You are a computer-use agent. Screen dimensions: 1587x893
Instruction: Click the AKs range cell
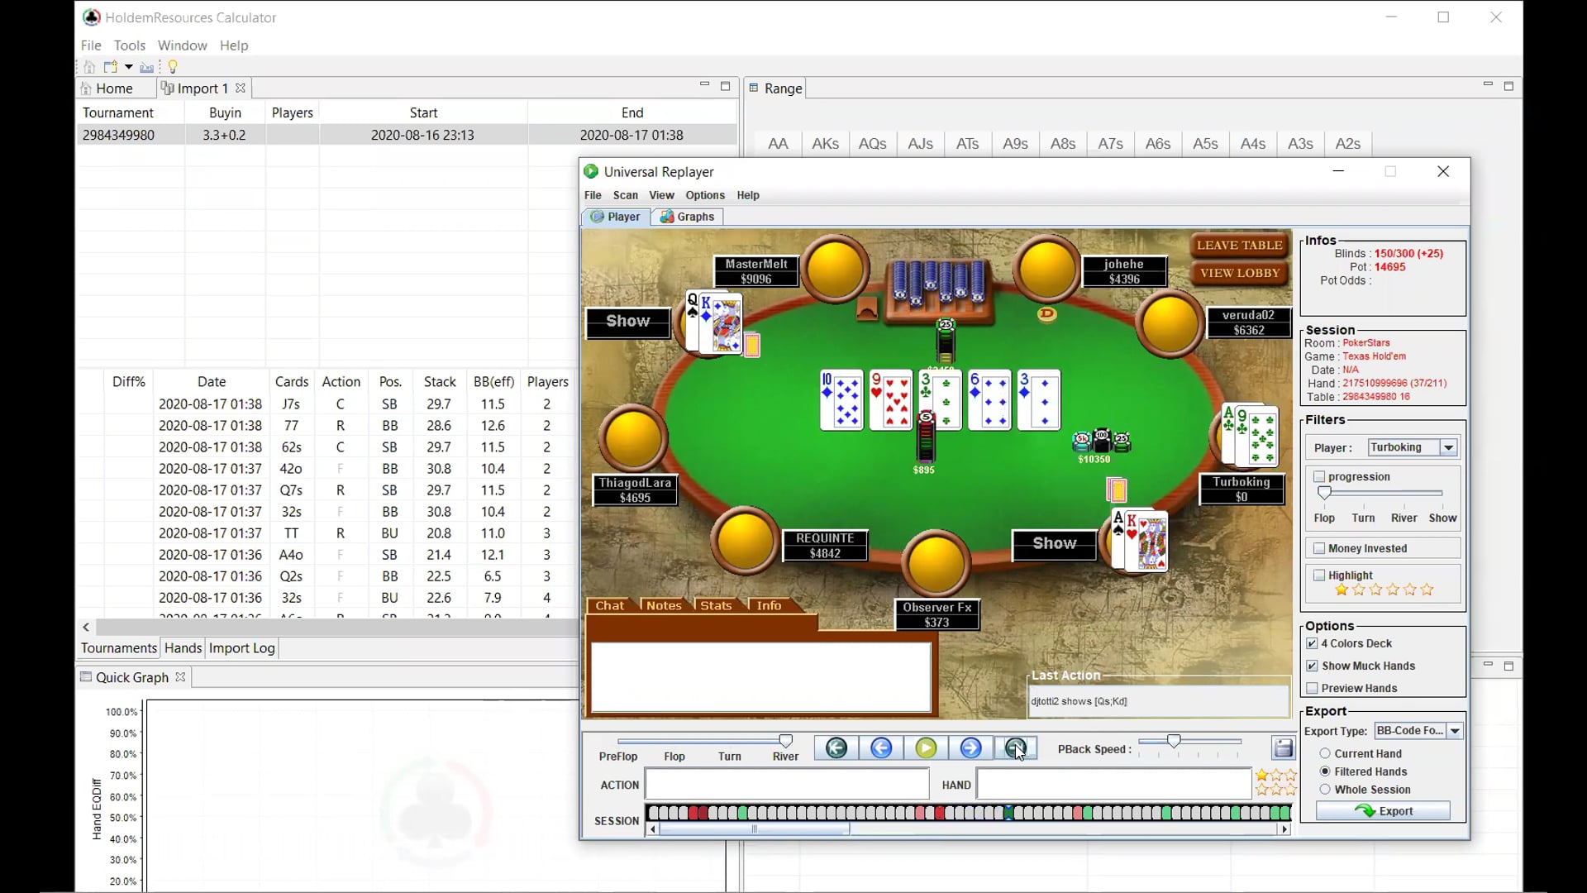(x=825, y=143)
